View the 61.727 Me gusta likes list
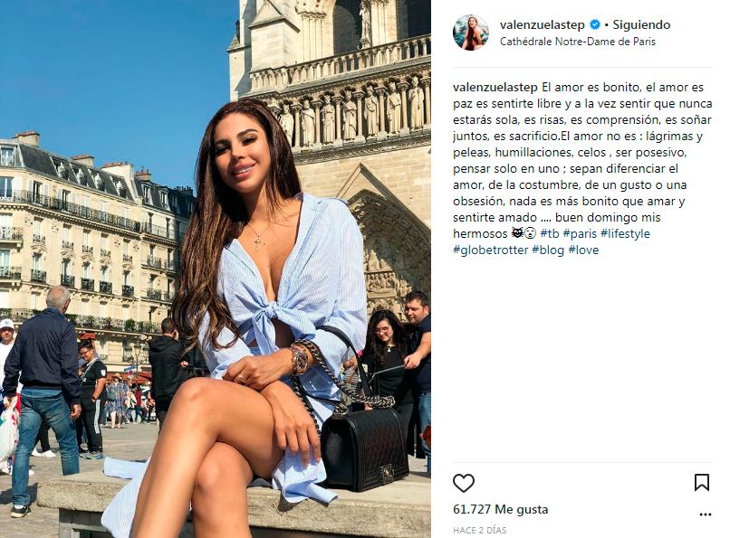This screenshot has width=730, height=538. 501,510
